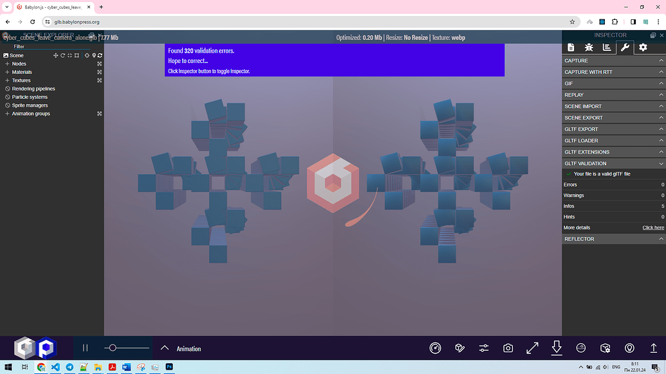Click the 'Click here' link next to More details

click(653, 227)
